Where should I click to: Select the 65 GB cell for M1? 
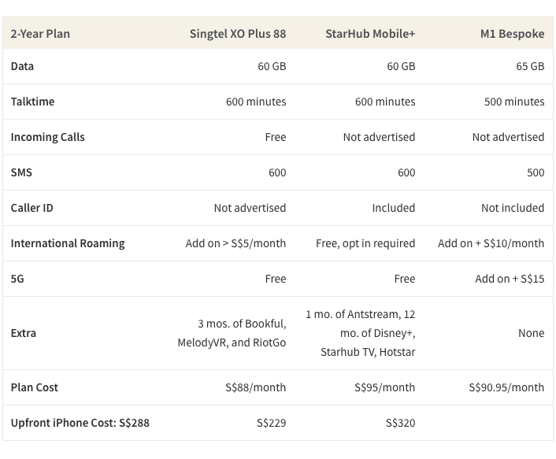[x=530, y=66]
